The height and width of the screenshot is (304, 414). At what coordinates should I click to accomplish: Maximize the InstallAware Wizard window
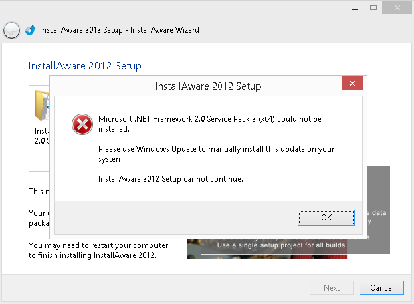pyautogui.click(x=373, y=7)
